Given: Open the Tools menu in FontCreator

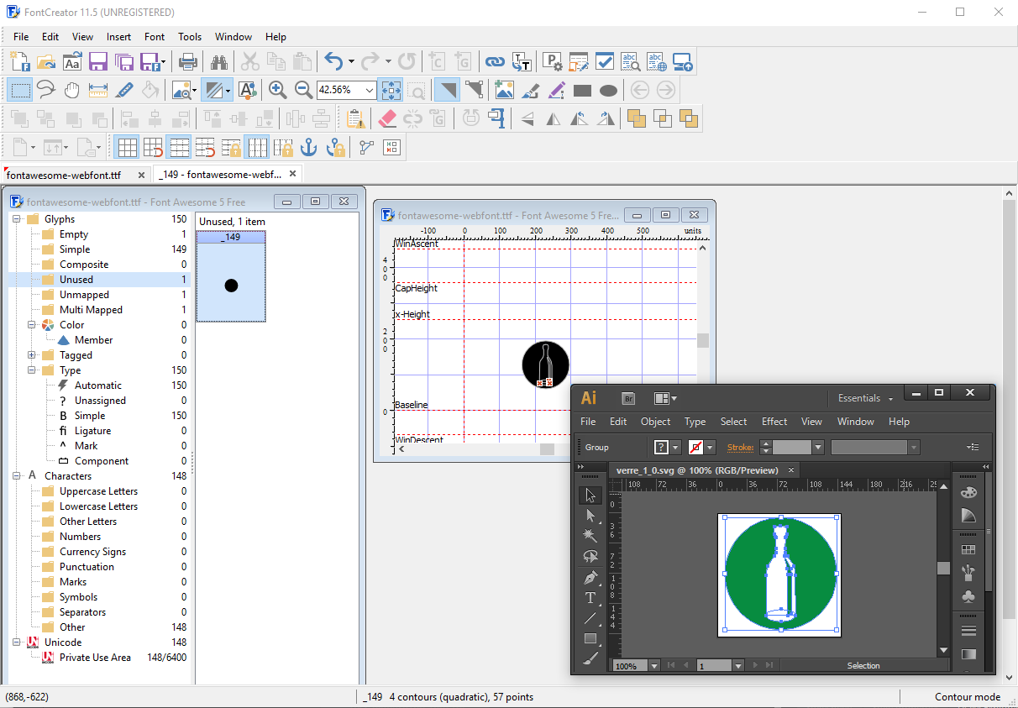Looking at the screenshot, I should coord(190,37).
